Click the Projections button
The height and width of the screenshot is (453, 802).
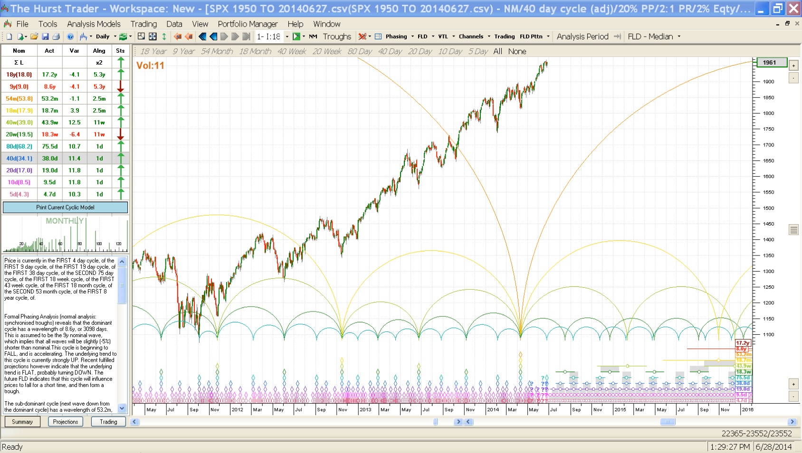point(66,422)
